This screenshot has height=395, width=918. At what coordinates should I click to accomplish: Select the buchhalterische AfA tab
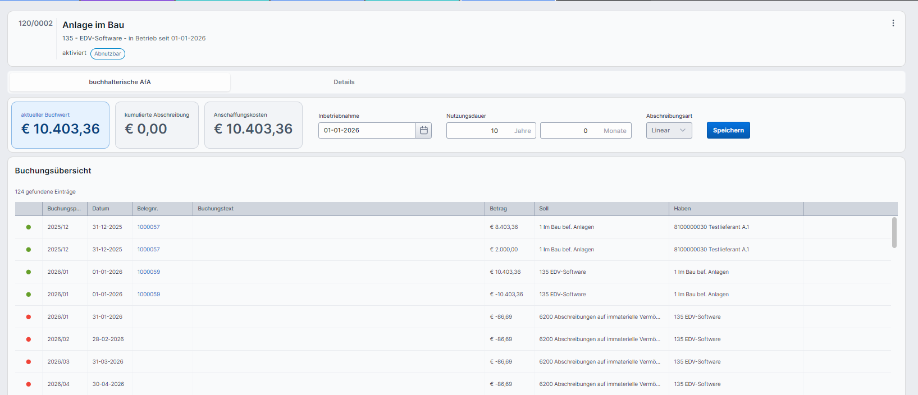pyautogui.click(x=120, y=82)
